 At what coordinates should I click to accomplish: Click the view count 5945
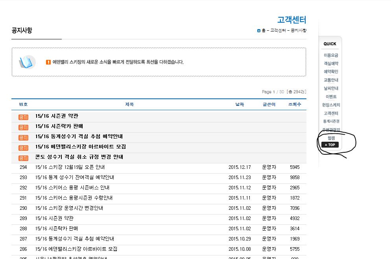pyautogui.click(x=295, y=167)
